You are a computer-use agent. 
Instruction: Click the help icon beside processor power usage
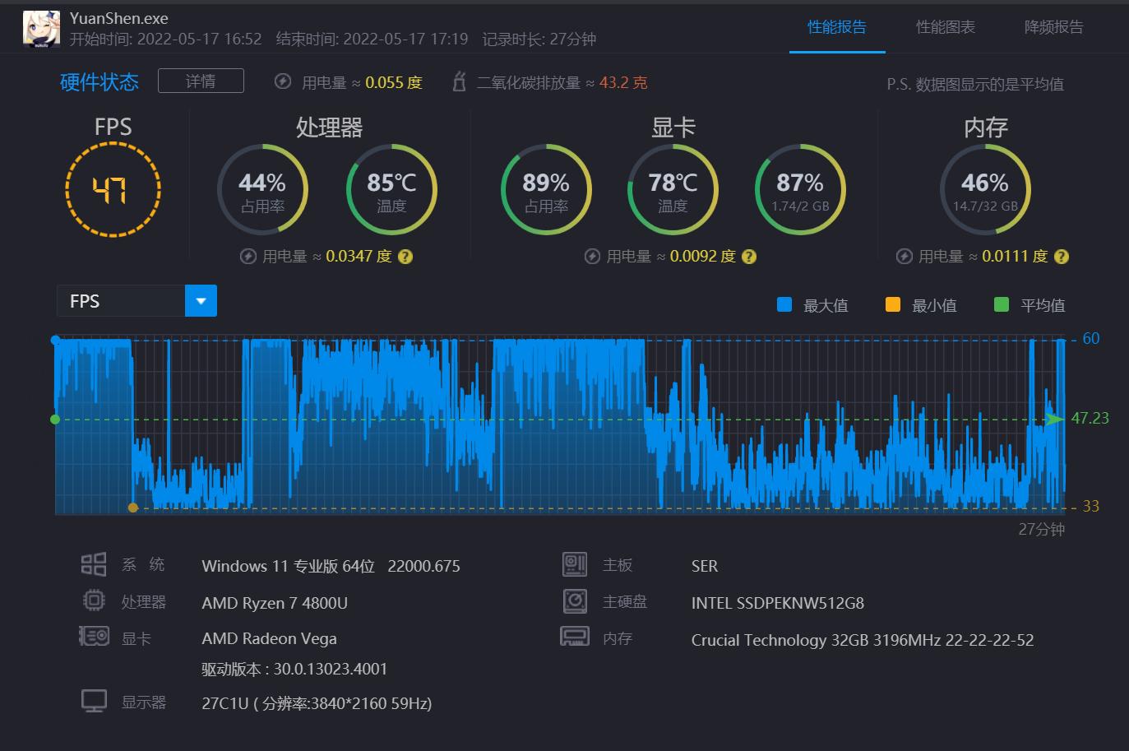click(405, 257)
